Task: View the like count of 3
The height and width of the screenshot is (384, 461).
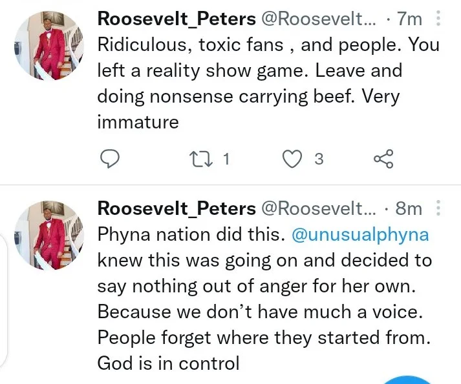Action: (318, 159)
